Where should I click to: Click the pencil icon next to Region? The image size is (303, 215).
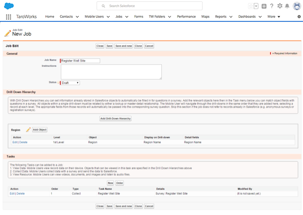pyautogui.click(x=28, y=129)
